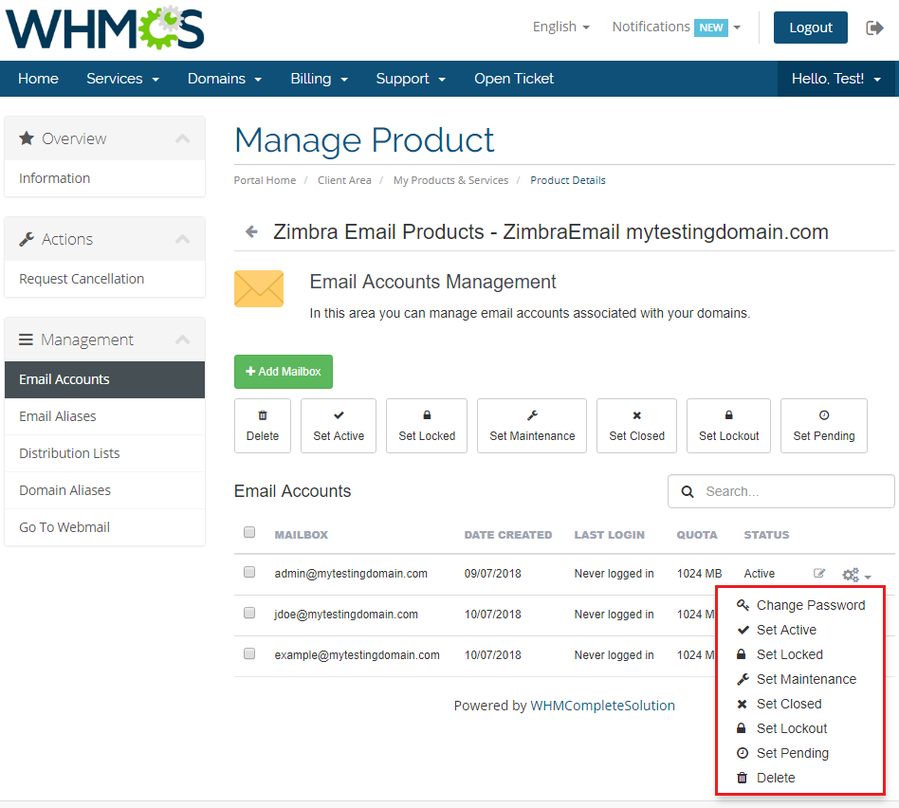Click the hamburger icon beside Management
This screenshot has width=899, height=808.
(x=26, y=340)
